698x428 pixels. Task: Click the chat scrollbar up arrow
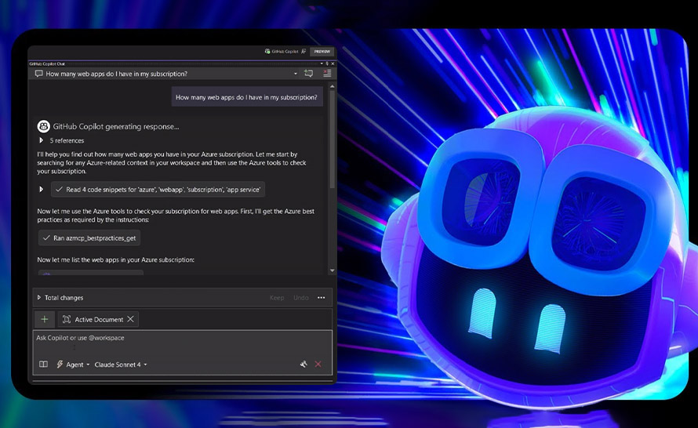(332, 86)
